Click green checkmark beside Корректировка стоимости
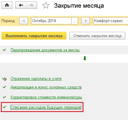128x120 pixels. click(4, 97)
